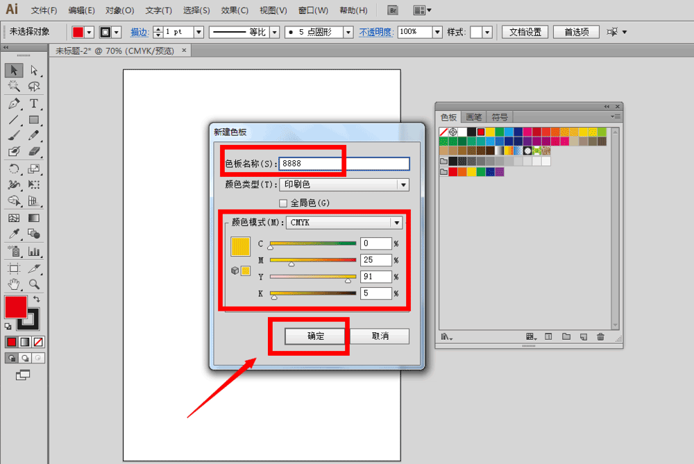694x464 pixels.
Task: Select the Pencil tool
Action: [33, 135]
